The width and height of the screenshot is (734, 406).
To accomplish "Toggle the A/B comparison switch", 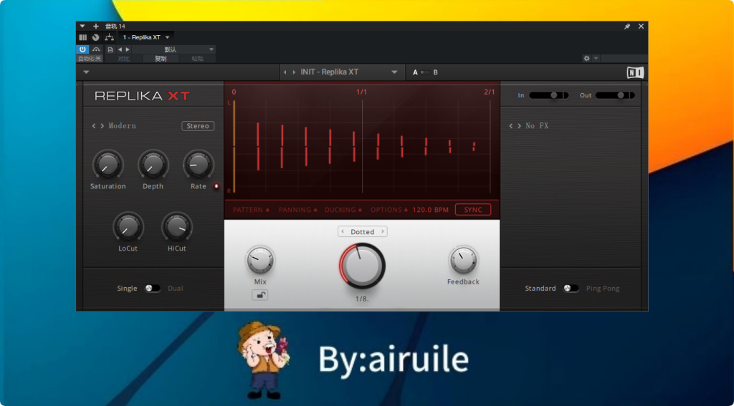I will (x=425, y=72).
